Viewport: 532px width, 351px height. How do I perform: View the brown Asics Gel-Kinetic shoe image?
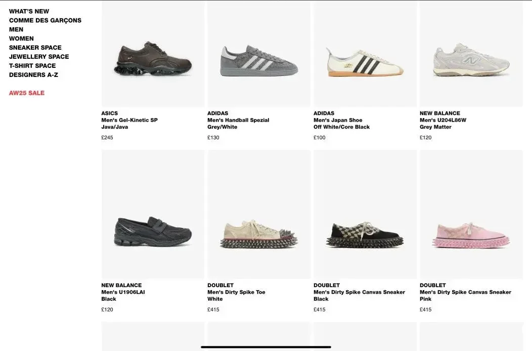click(x=153, y=59)
